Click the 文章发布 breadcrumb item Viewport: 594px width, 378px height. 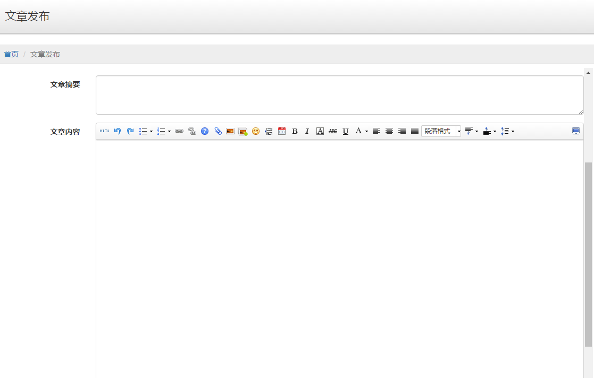point(45,54)
